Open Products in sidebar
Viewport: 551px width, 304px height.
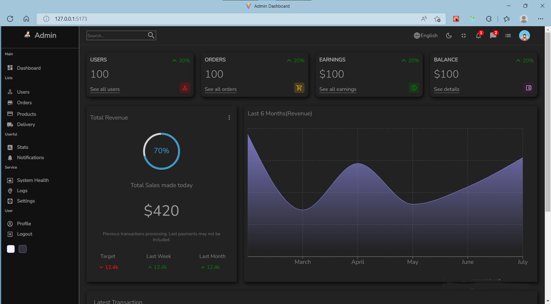coord(22,114)
